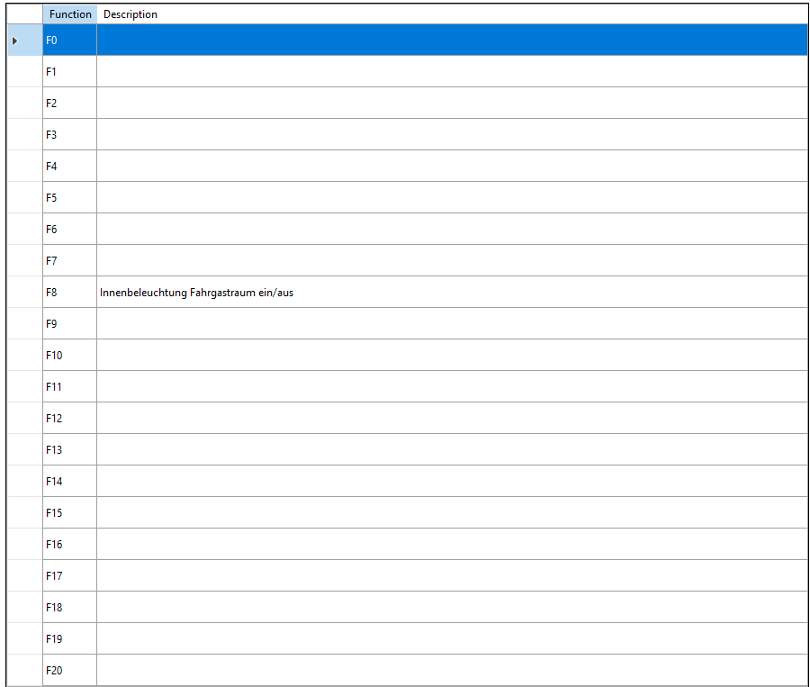Click the row header beside F6

pyautogui.click(x=23, y=230)
